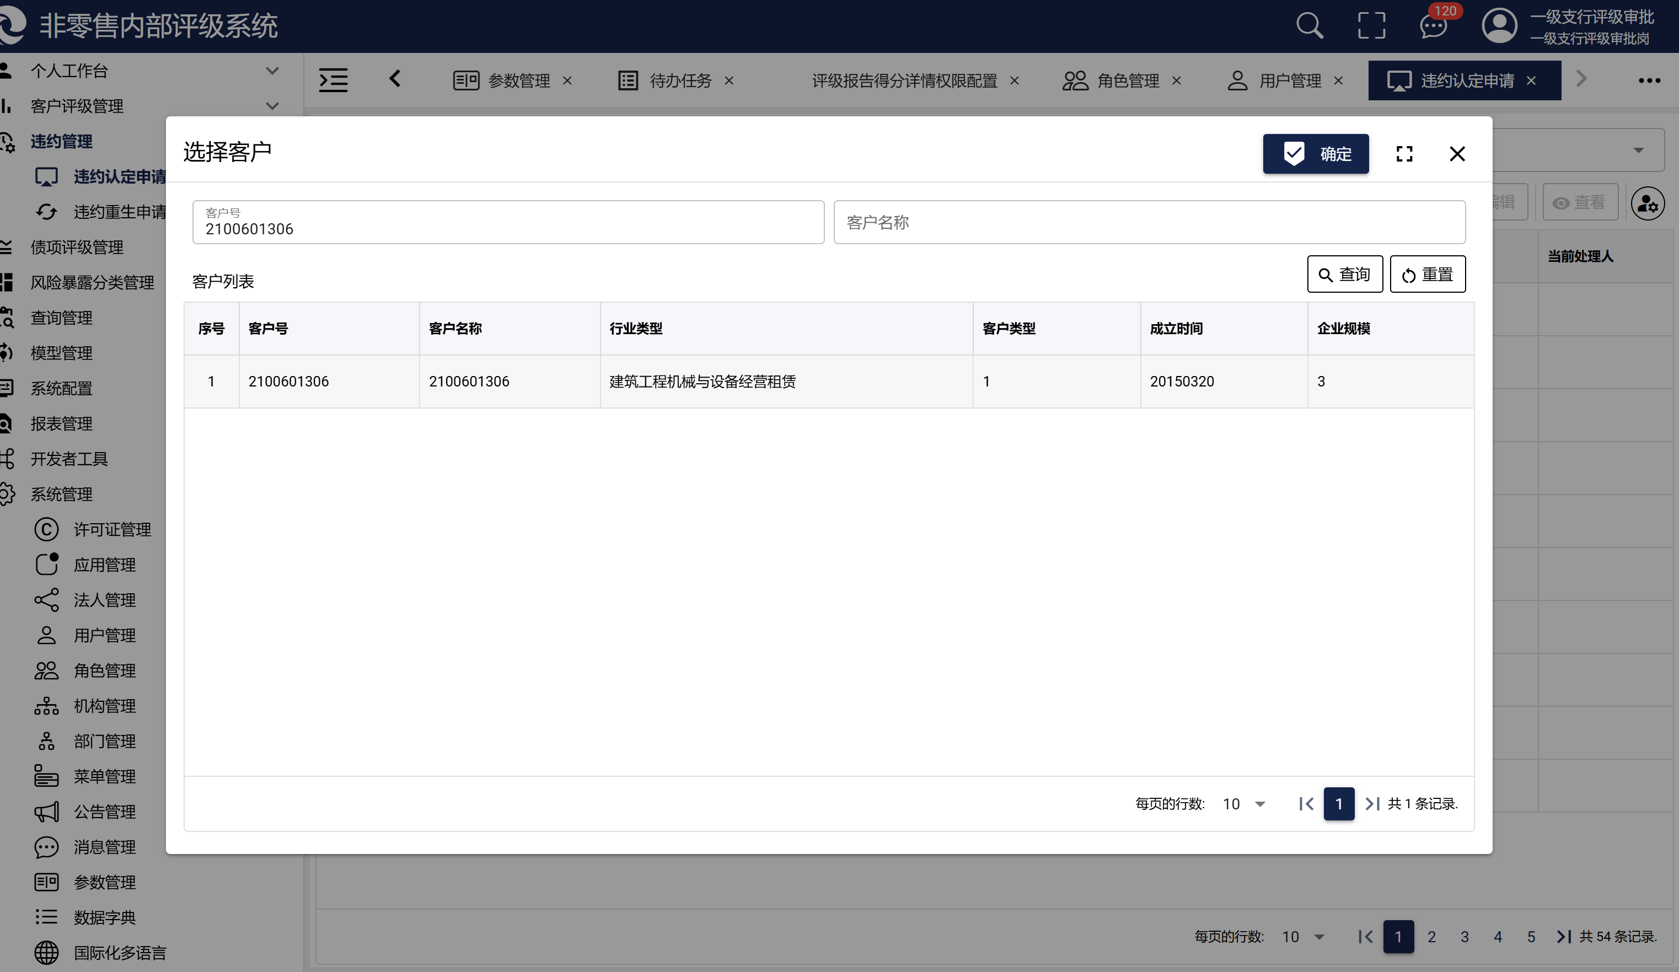
Task: Toggle fullscreen mode icon in top bar
Action: pyautogui.click(x=1371, y=26)
